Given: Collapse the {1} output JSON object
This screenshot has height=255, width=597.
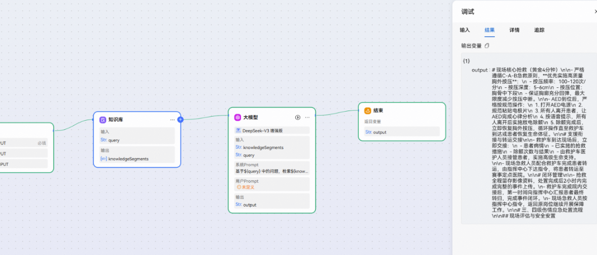Looking at the screenshot, I should tap(466, 61).
